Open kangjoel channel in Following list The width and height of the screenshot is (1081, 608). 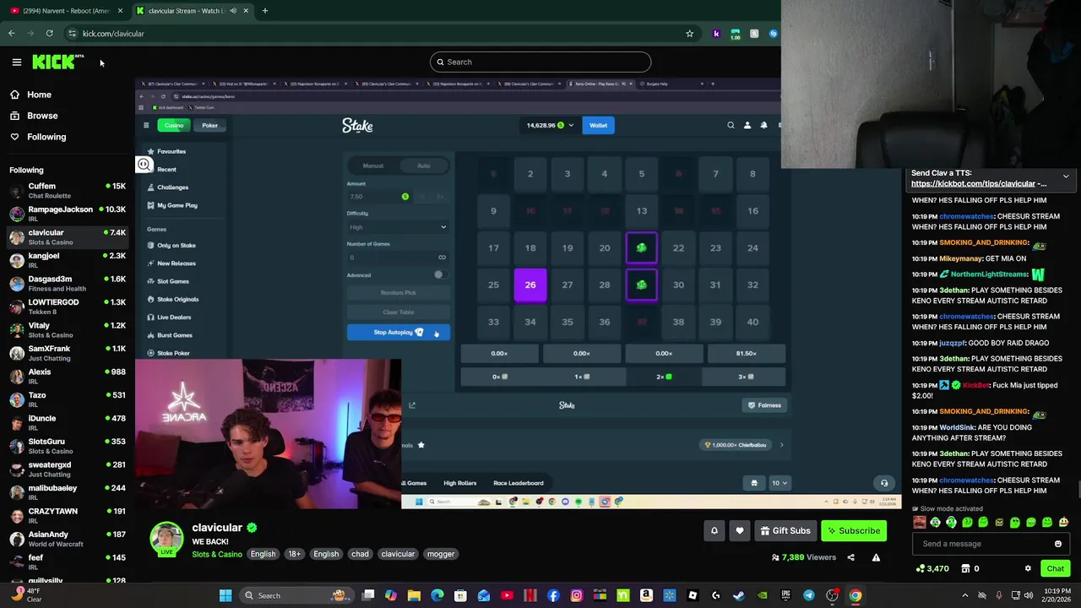tap(68, 259)
